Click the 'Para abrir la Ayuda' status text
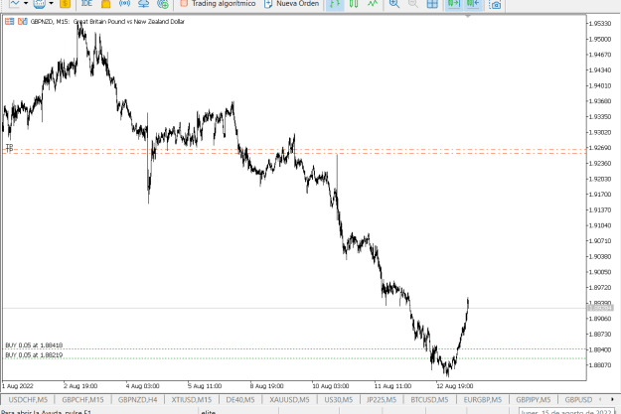 point(46,412)
